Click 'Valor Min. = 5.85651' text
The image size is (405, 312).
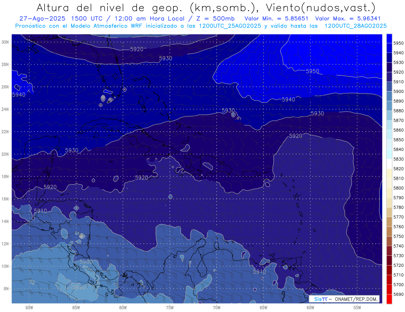(276, 19)
